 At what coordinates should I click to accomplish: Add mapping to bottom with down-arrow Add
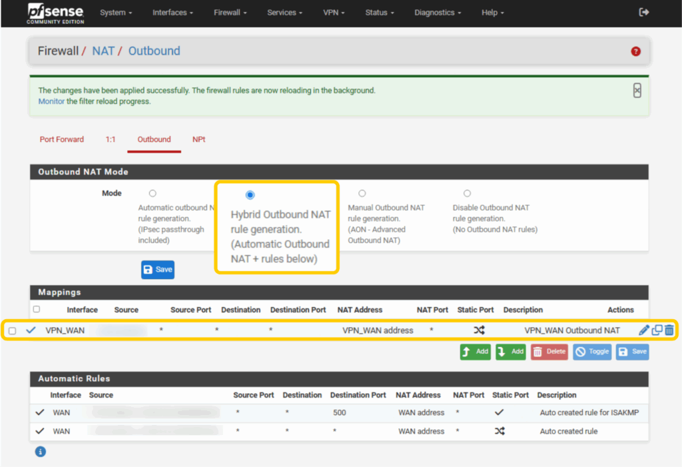[510, 351]
